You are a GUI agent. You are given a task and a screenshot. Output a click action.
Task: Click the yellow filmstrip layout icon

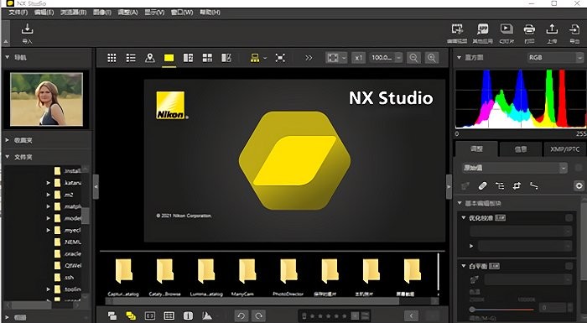pyautogui.click(x=255, y=58)
